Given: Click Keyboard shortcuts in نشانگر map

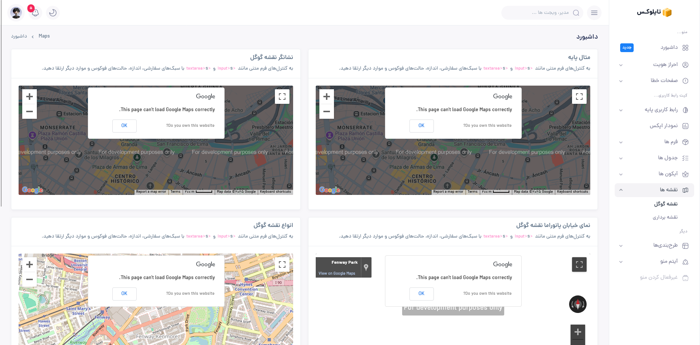Looking at the screenshot, I should pyautogui.click(x=275, y=192).
